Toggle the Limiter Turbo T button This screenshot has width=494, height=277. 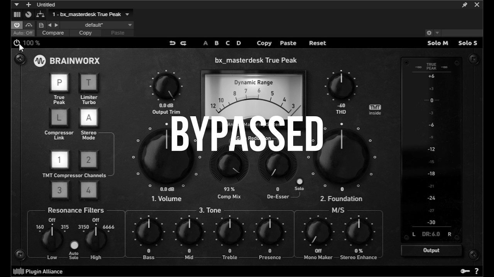[x=88, y=82]
